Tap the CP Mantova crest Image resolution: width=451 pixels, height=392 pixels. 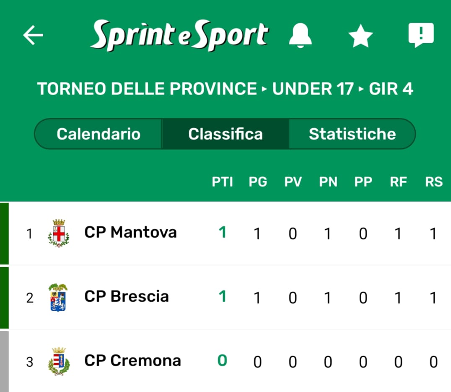[59, 233]
